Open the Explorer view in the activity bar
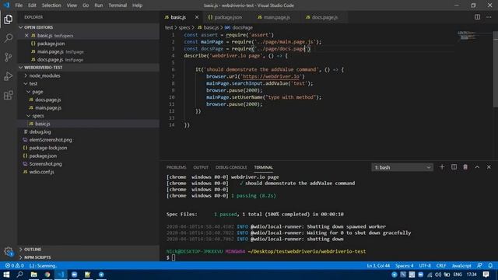Image resolution: width=498 pixels, height=280 pixels. pos(9,19)
